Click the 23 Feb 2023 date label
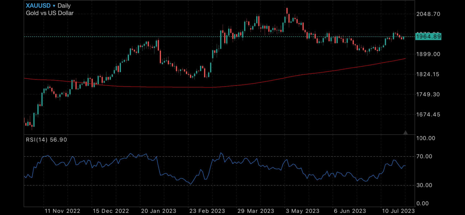This screenshot has height=215, width=465. [x=208, y=211]
